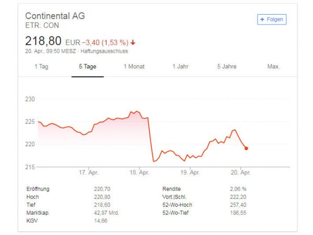Click the Continental AG title
This screenshot has width=313, height=235.
55,16
